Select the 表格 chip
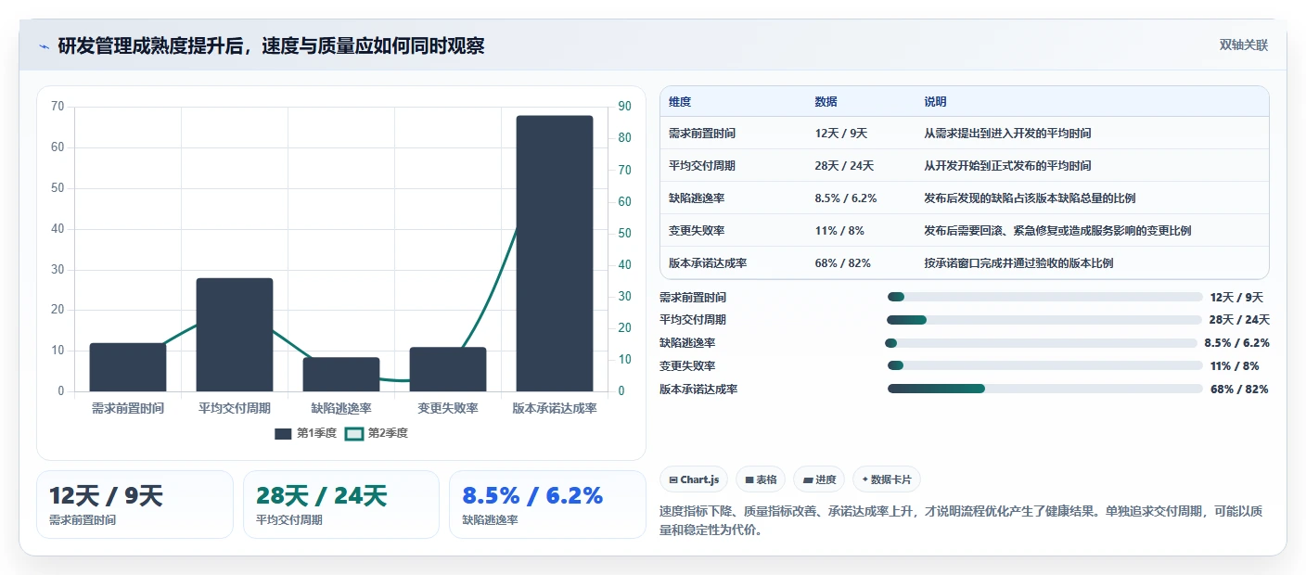Image resolution: width=1306 pixels, height=575 pixels. tap(761, 479)
